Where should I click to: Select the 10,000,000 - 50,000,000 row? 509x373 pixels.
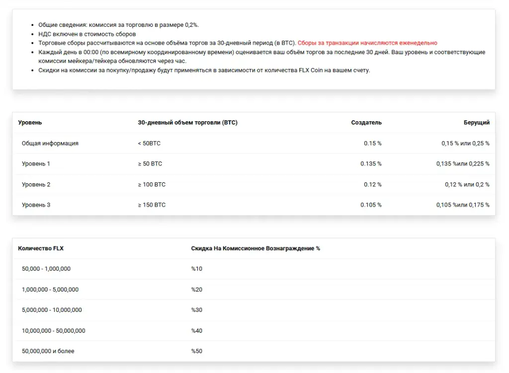point(254,330)
